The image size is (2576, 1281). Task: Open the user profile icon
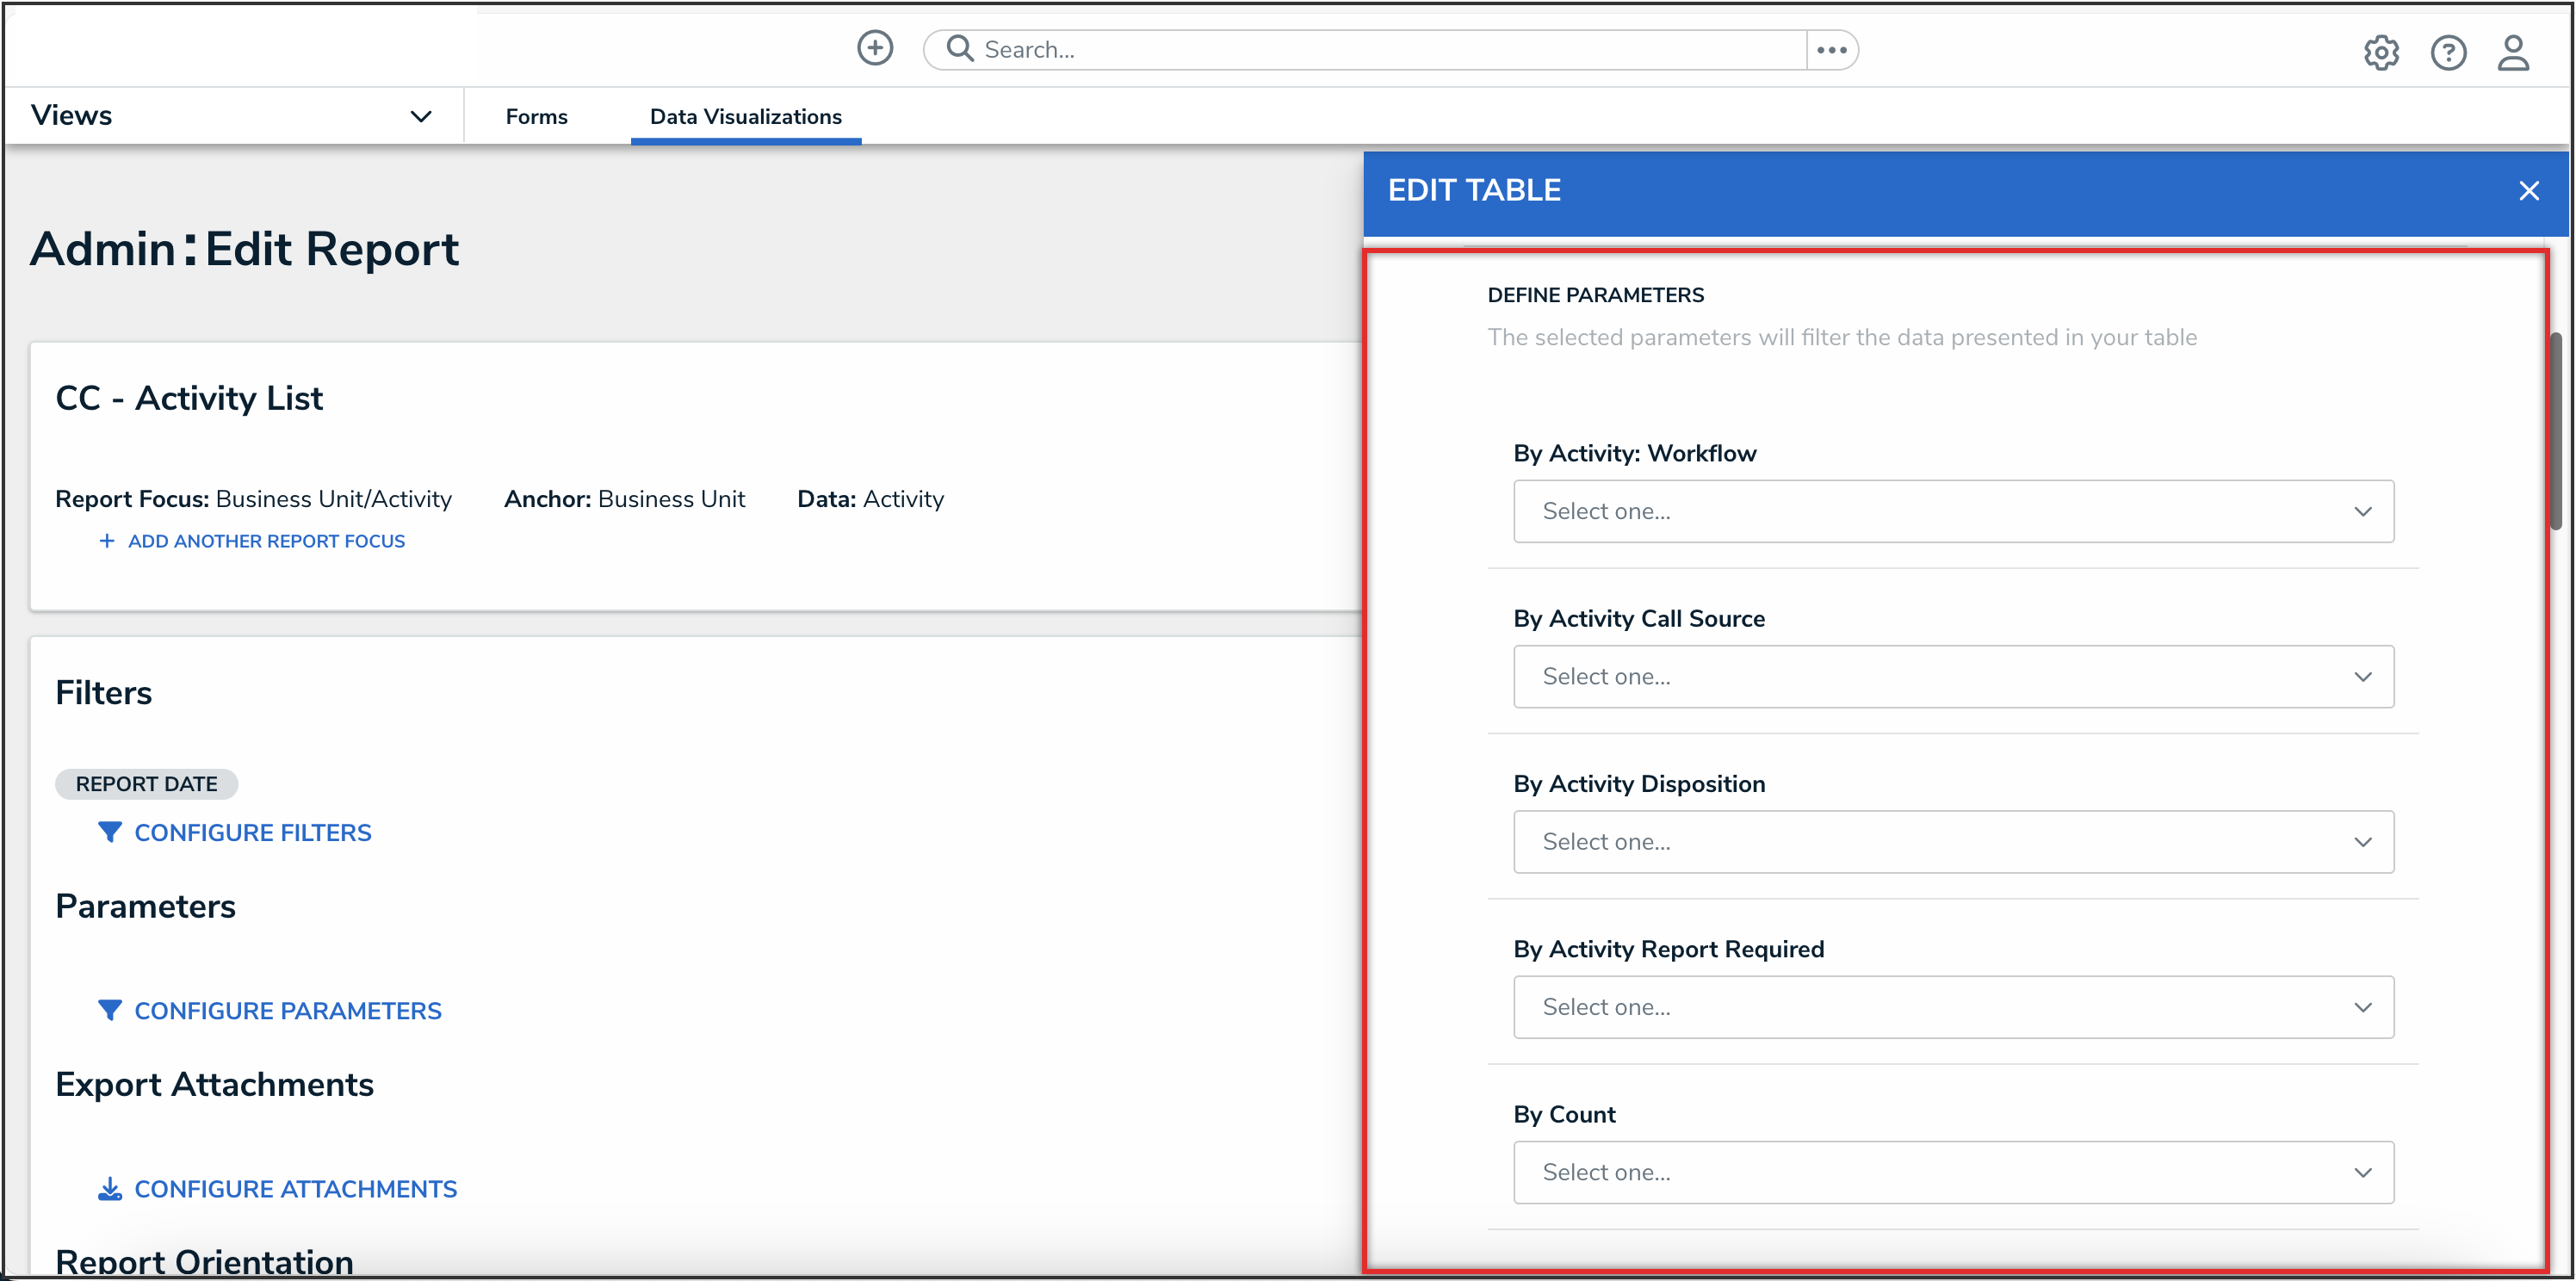pyautogui.click(x=2512, y=53)
